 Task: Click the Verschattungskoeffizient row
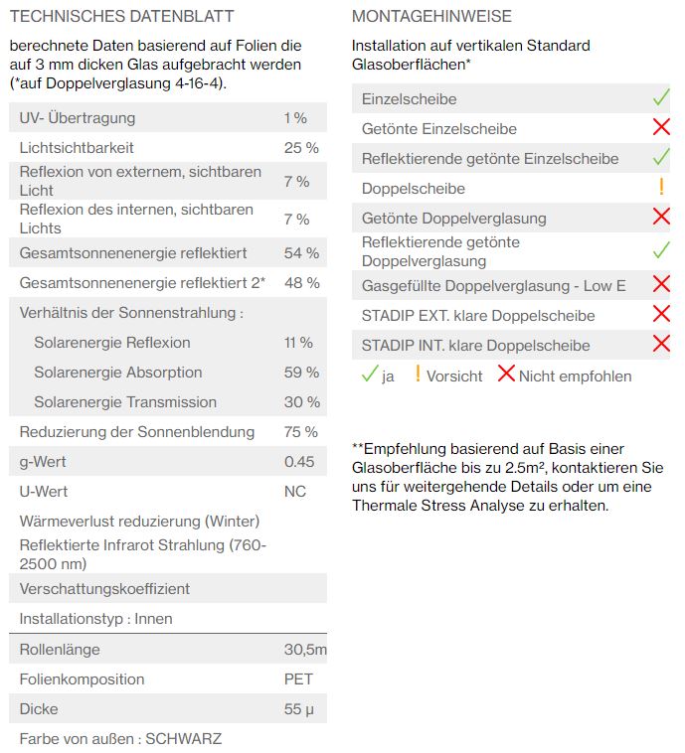point(168,589)
